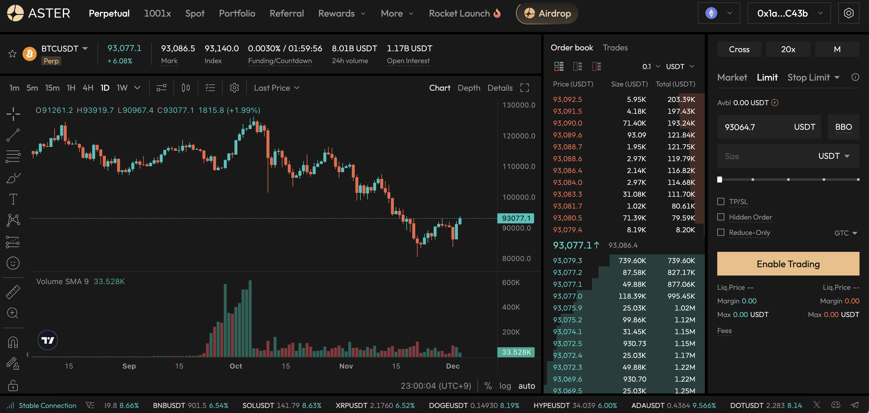Image resolution: width=869 pixels, height=413 pixels.
Task: Click the order size percentage slider handle
Action: click(720, 179)
